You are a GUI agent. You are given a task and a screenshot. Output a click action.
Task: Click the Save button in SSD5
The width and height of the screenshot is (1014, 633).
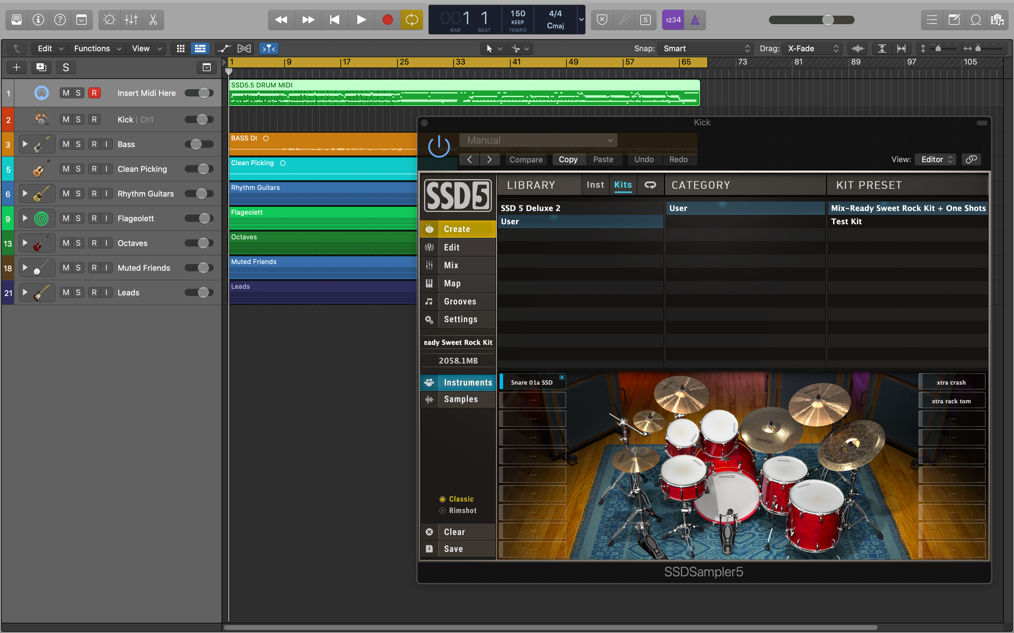[453, 549]
